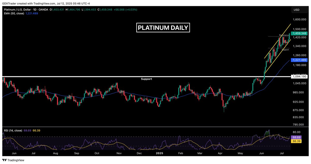Click the Dec label on time axis
Viewport: 311px width, 164px height.
coord(139,153)
